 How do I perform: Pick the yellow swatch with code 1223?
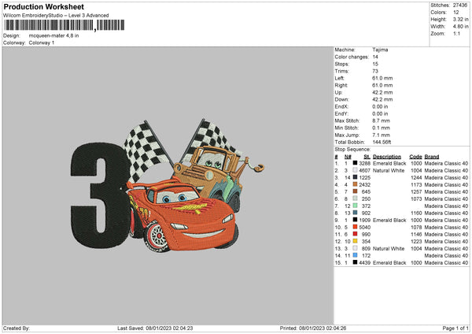[x=356, y=241]
